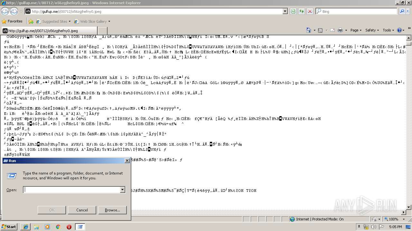The height and width of the screenshot is (231, 412).
Task: Open the Favorites center
Action: click(12, 21)
